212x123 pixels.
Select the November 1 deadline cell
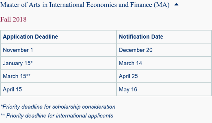click(x=59, y=50)
